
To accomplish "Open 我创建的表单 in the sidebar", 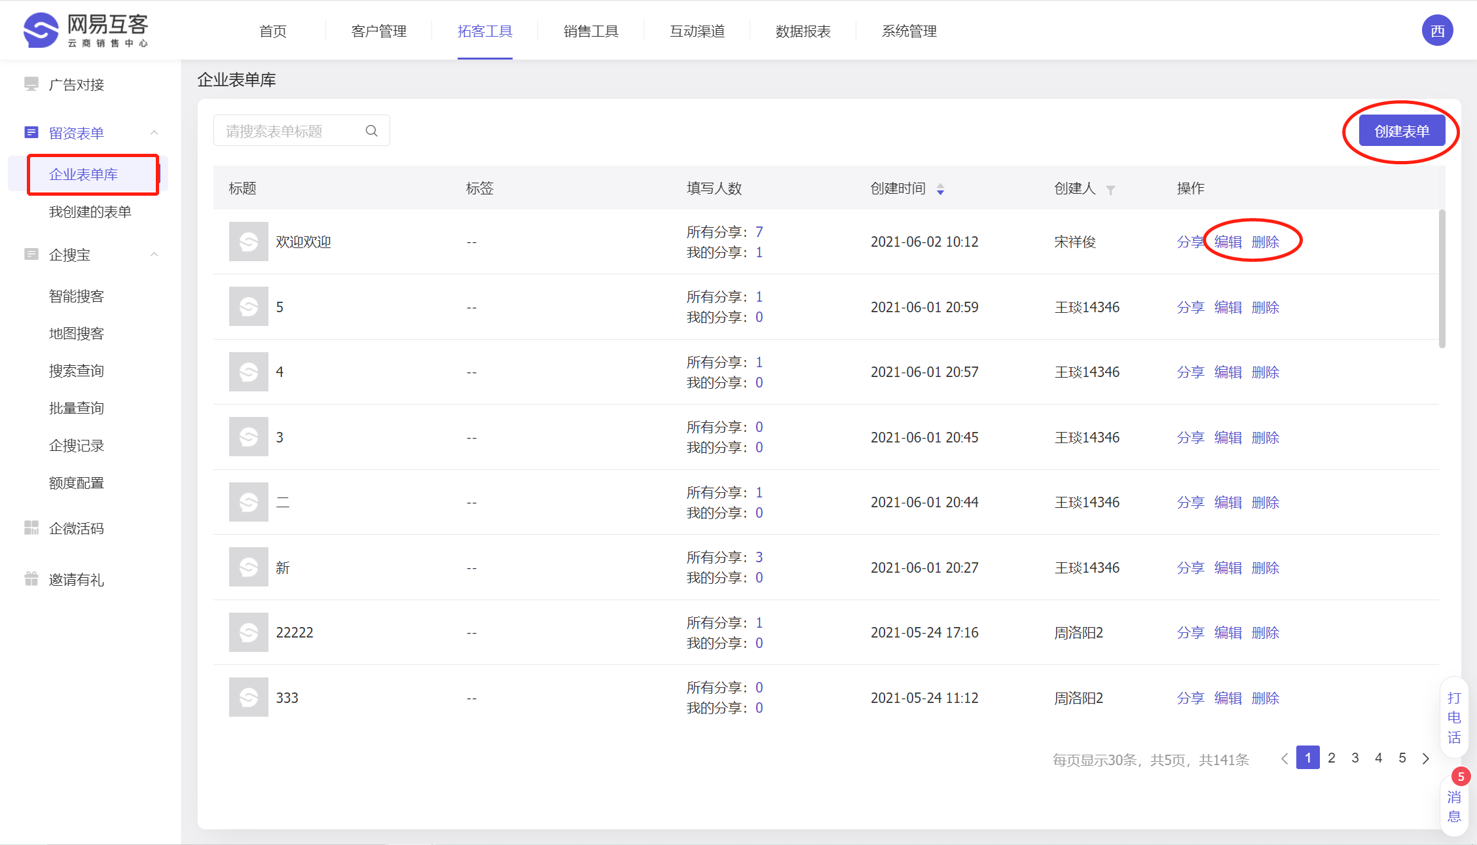I will (x=90, y=211).
